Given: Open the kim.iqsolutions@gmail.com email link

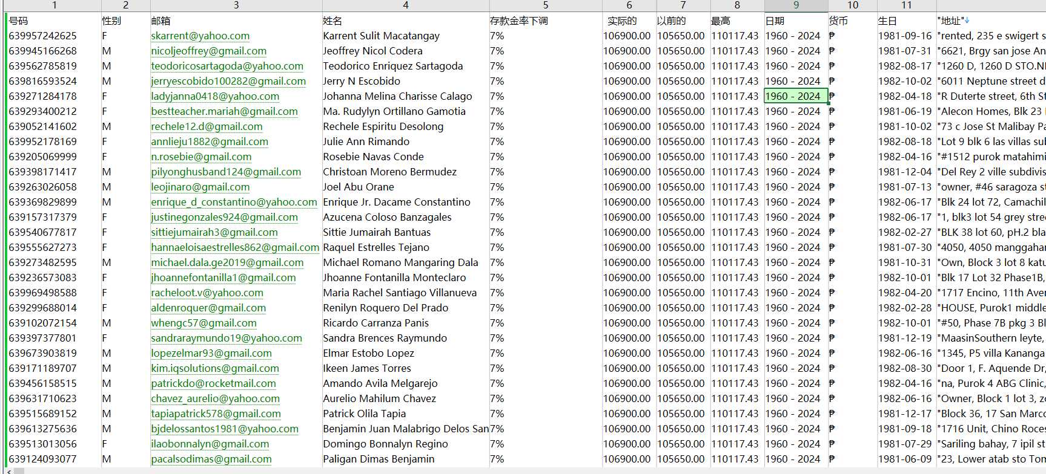Looking at the screenshot, I should click(x=215, y=369).
